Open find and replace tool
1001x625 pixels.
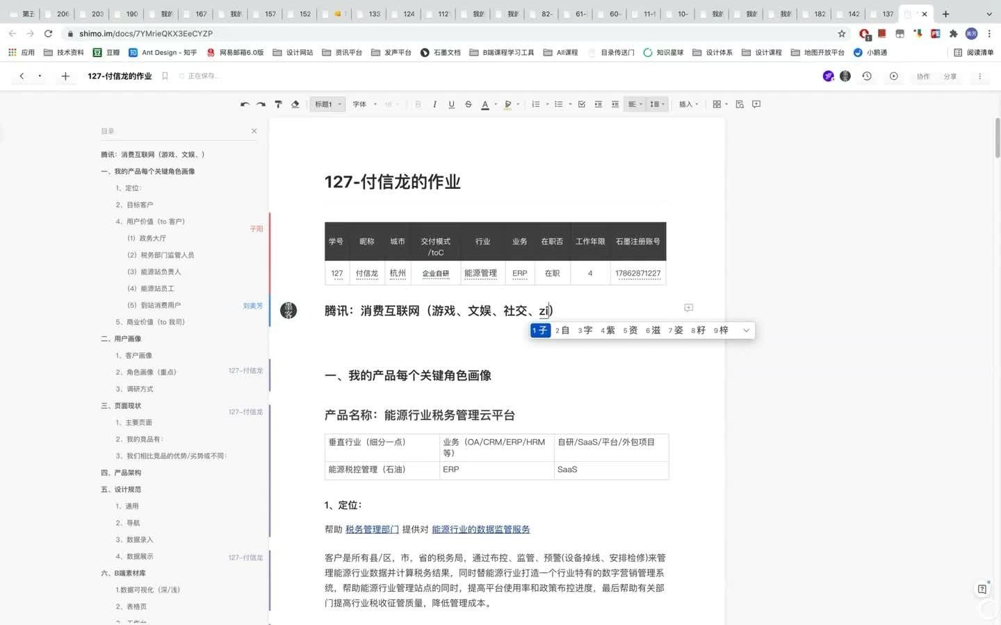740,104
